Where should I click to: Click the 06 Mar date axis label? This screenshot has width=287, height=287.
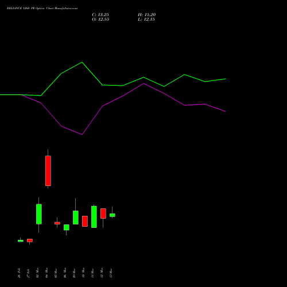[65, 273]
